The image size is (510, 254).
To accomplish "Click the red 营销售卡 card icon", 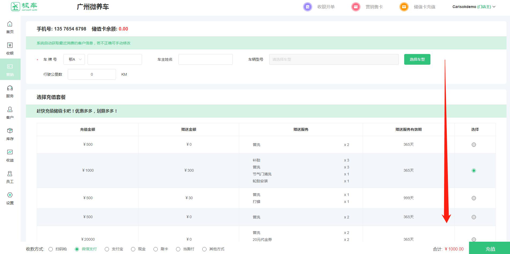I will (x=356, y=7).
